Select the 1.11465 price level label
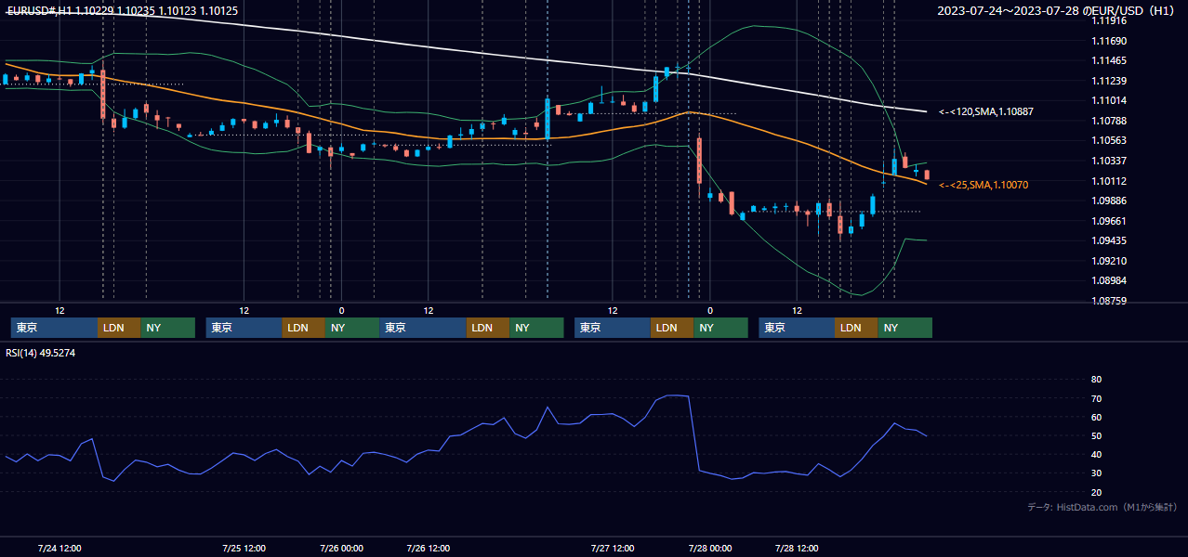 (1108, 60)
